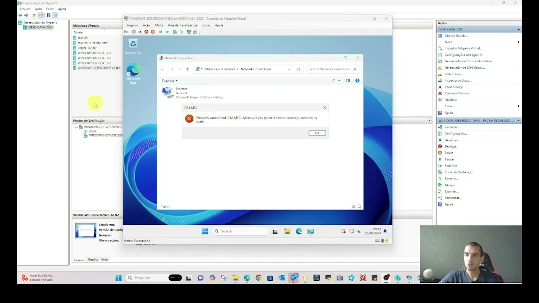
Task: Open Chrome from the host taskbar
Action: 259,278
